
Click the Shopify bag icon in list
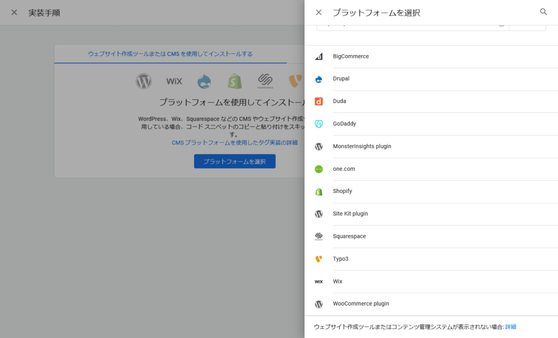coord(319,191)
